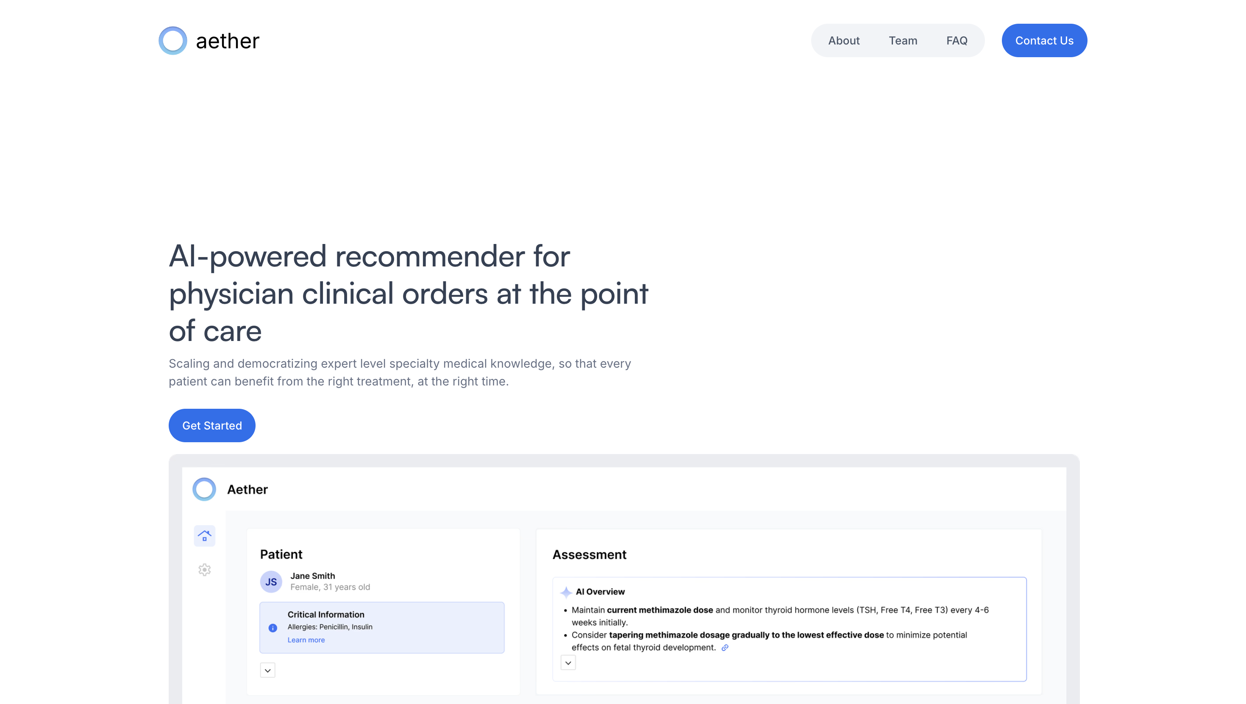Image resolution: width=1246 pixels, height=704 pixels.
Task: Open the citation link icon after fetal thyroid development
Action: click(x=725, y=647)
